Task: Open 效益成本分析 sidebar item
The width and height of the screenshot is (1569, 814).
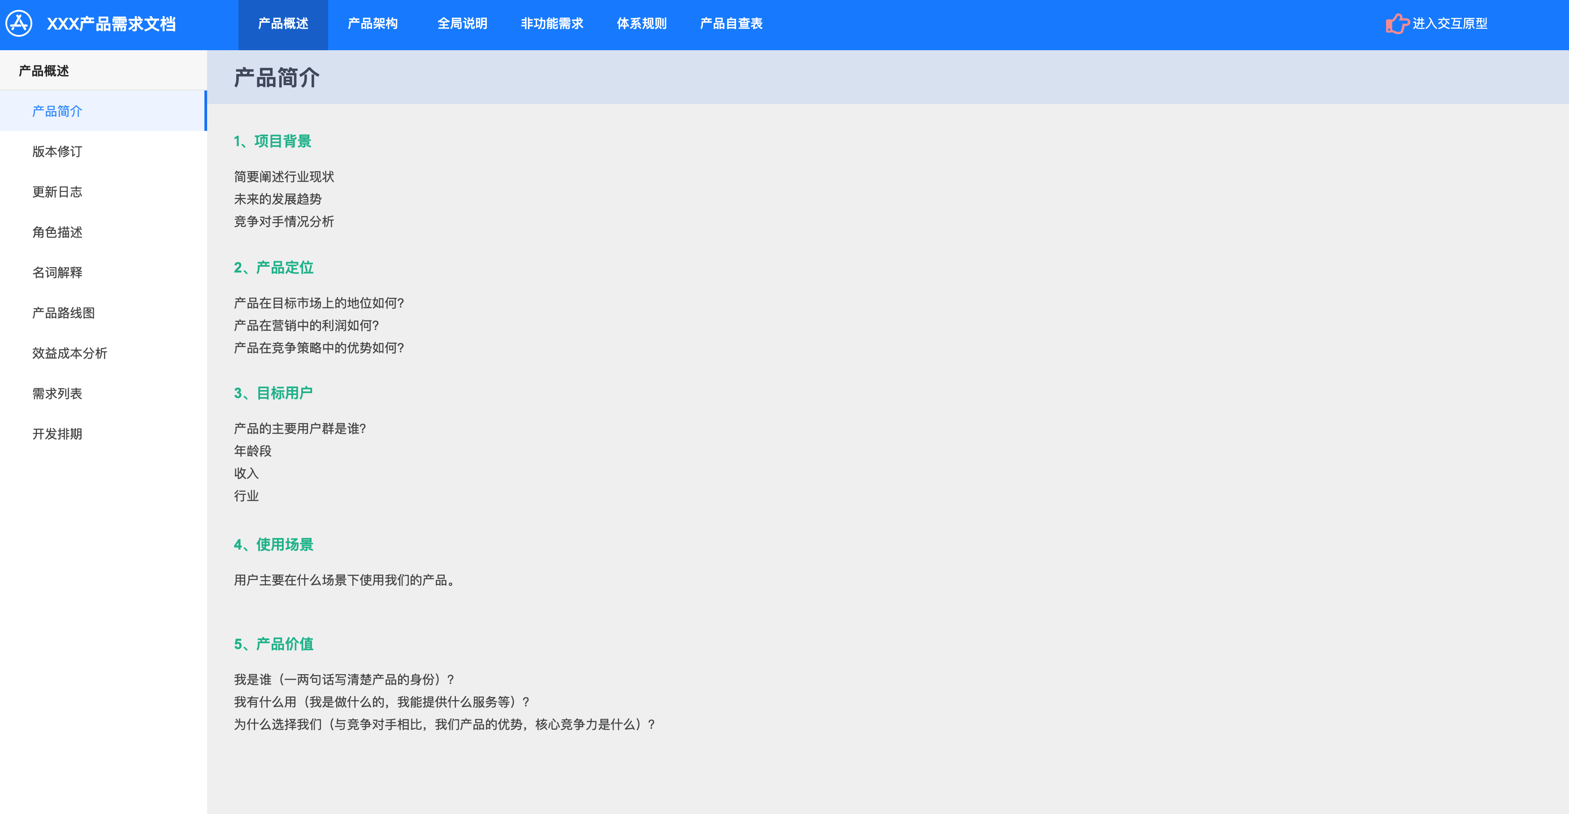Action: pyautogui.click(x=103, y=353)
